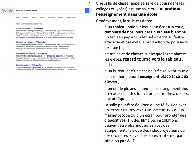The height and width of the screenshot is (144, 192).
Task: Click bold phrase 'l'enseignant placé face aux élèves'
Action: click(146, 79)
